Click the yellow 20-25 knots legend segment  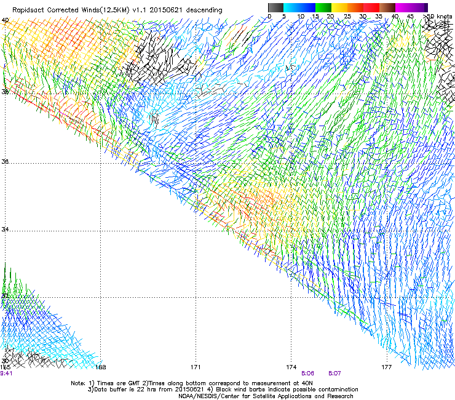(339, 7)
